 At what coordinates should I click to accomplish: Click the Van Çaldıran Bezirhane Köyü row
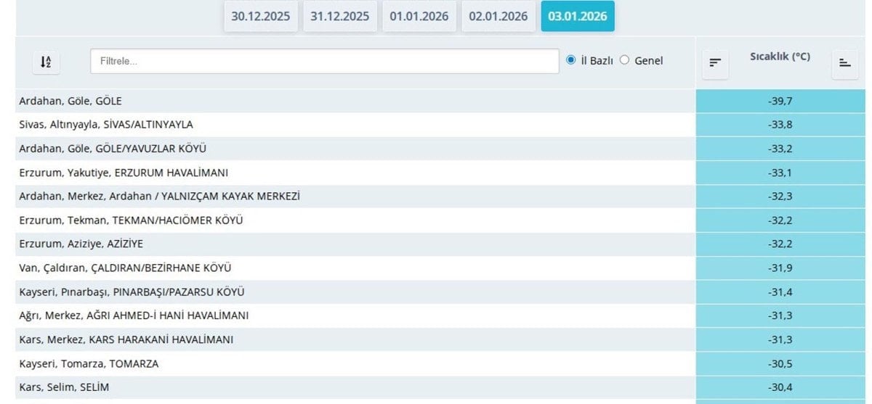(125, 268)
